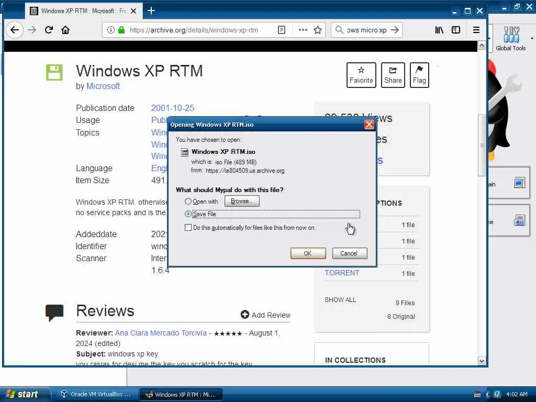Click the Share button
This screenshot has height=402, width=536.
393,75
